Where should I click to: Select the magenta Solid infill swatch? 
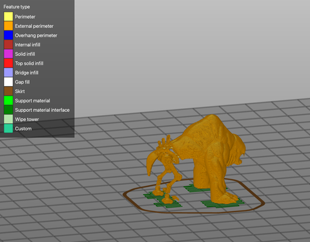tap(8, 54)
